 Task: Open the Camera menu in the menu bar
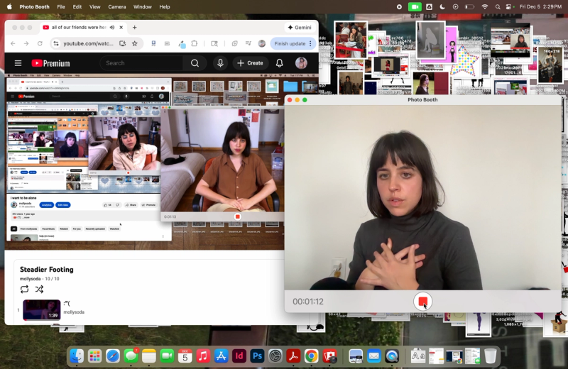coord(117,6)
